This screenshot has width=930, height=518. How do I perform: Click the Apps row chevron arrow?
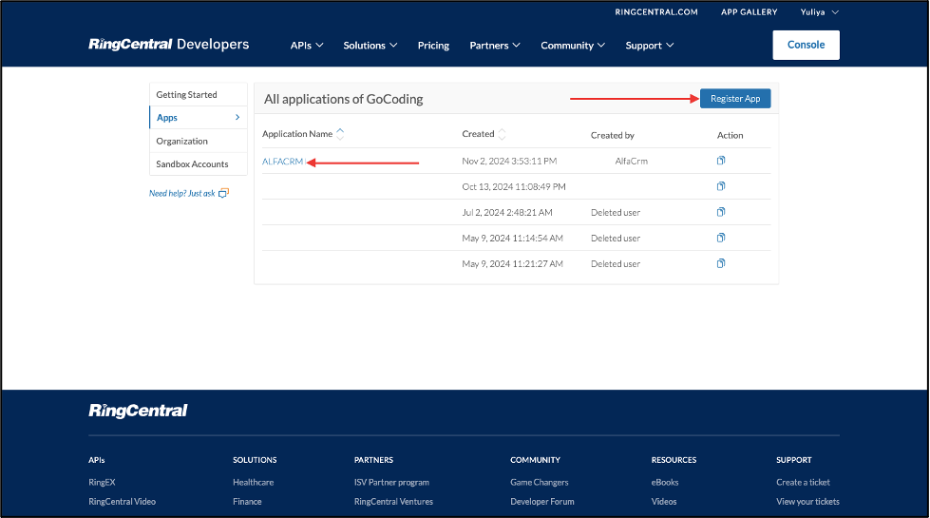237,118
